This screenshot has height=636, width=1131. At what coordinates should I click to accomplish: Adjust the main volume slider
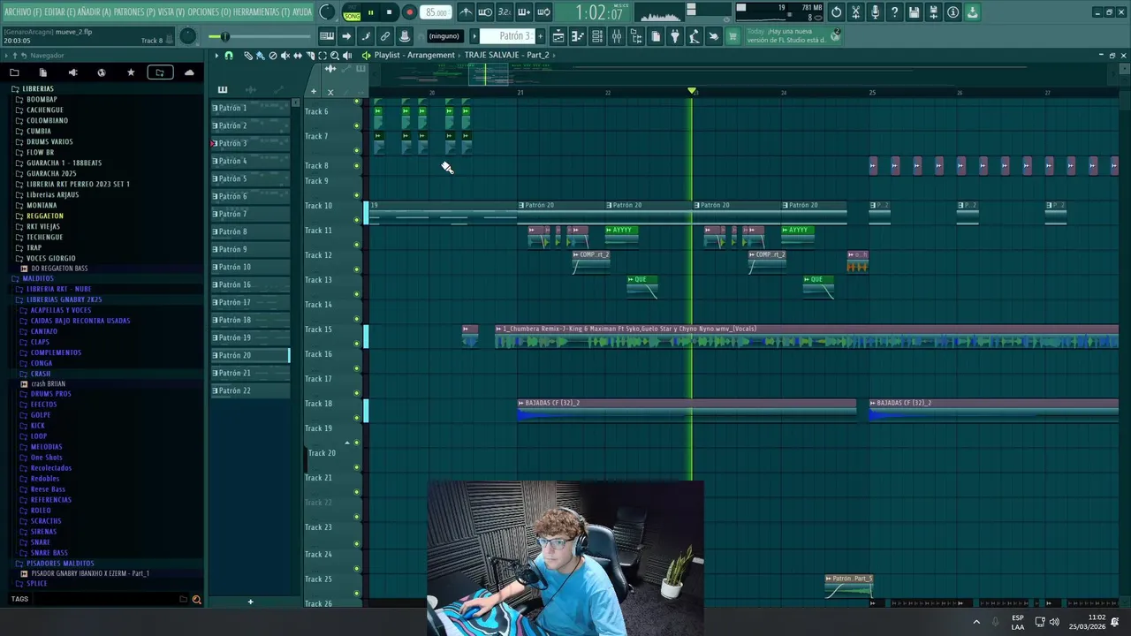coord(258,36)
